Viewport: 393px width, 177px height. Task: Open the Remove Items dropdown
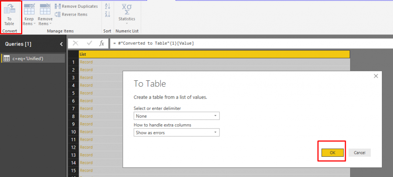click(45, 15)
